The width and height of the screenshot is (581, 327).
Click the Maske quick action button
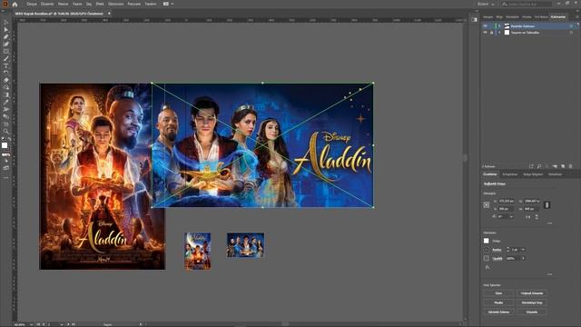click(498, 302)
